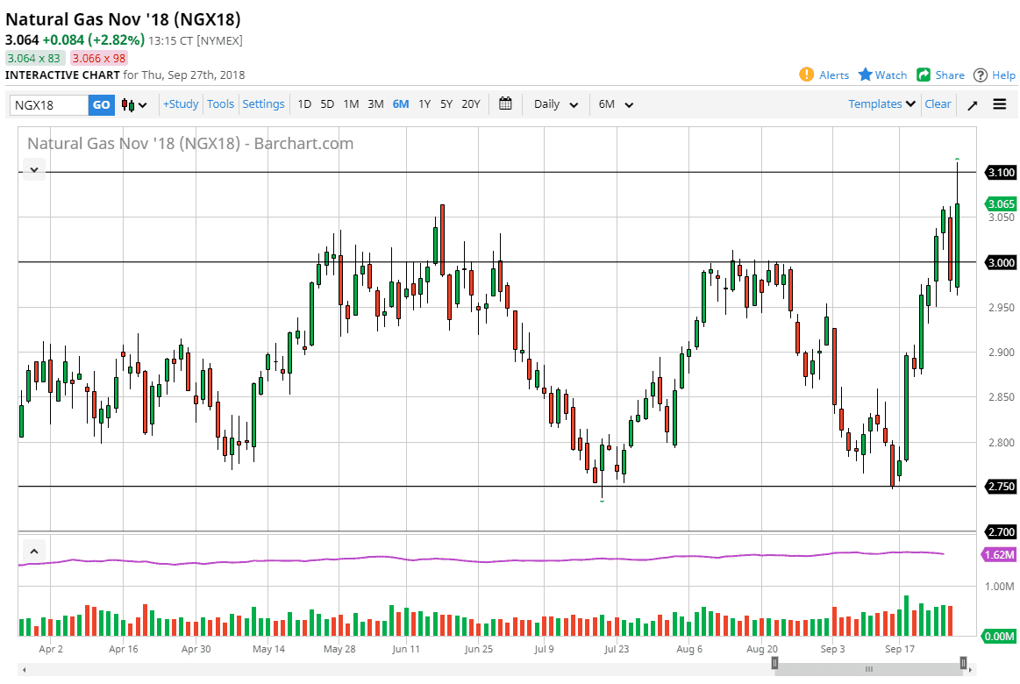The image size is (1020, 684).
Task: Expand the Templates dropdown
Action: click(x=881, y=103)
